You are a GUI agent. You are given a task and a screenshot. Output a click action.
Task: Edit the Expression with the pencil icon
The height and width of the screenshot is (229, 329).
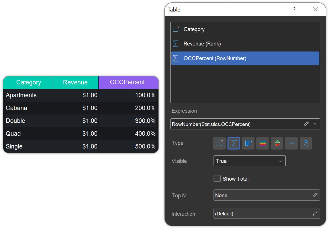(x=306, y=124)
